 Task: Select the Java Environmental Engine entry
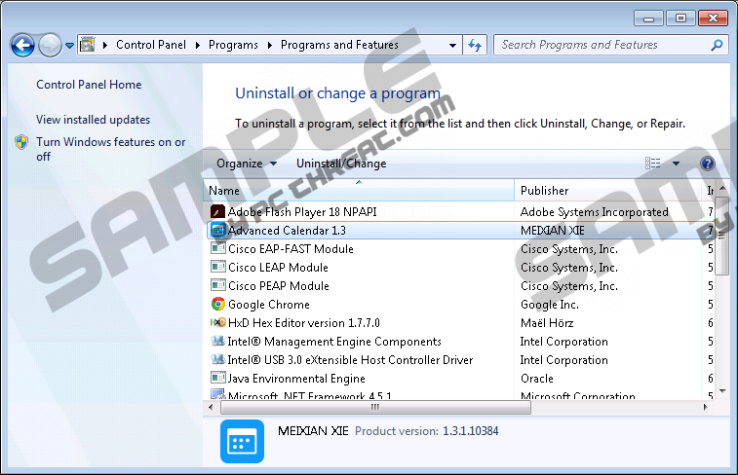click(296, 379)
